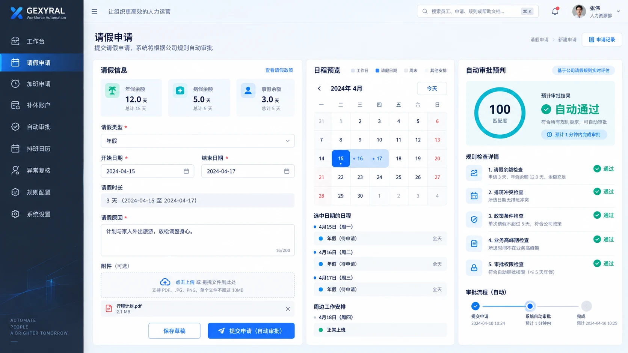This screenshot has height=353, width=628.
Task: Go to 自动审批 in the sidebar
Action: (42, 127)
